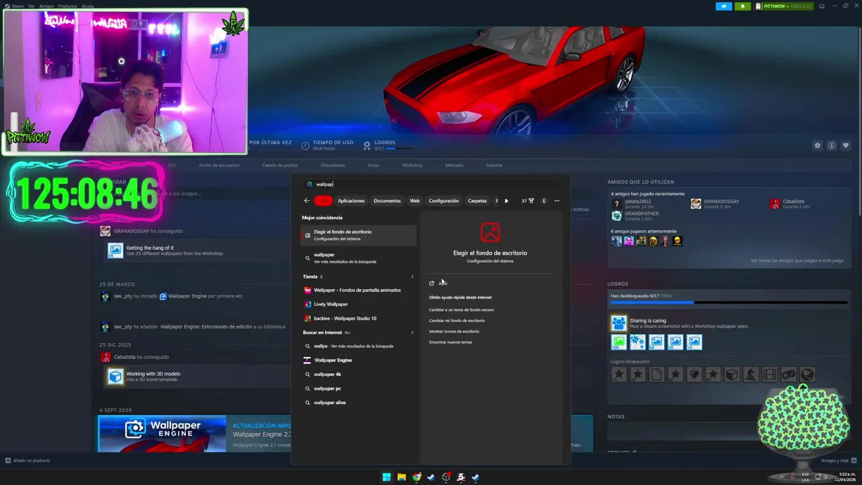Open File Explorer from taskbar

tap(401, 478)
